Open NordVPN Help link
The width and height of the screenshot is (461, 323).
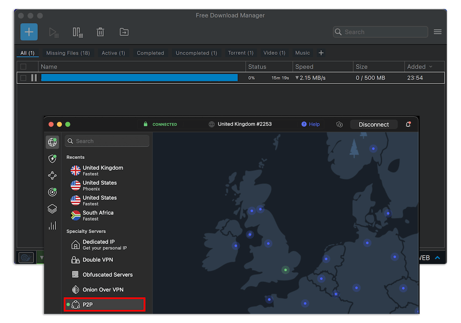[x=310, y=124]
